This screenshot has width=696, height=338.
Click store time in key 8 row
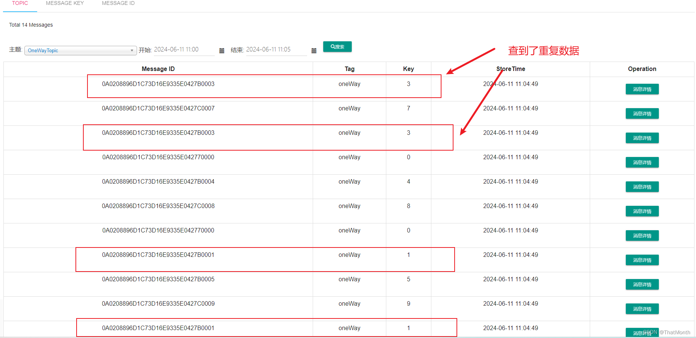(x=511, y=206)
